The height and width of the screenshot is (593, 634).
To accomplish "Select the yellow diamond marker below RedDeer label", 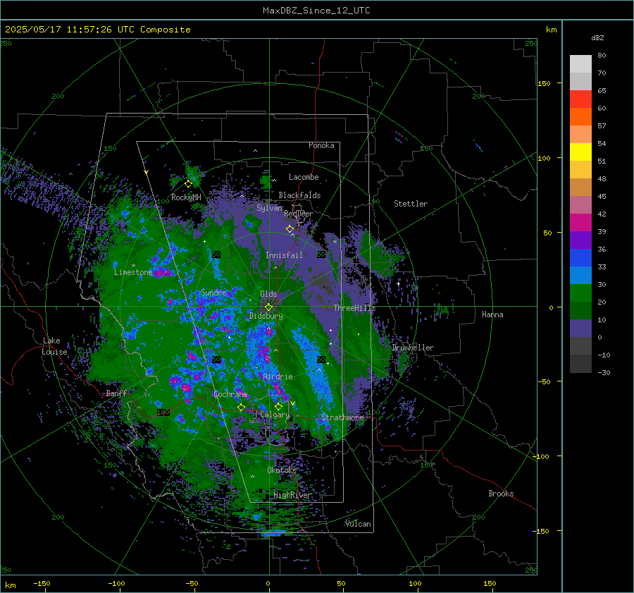I will tap(290, 229).
